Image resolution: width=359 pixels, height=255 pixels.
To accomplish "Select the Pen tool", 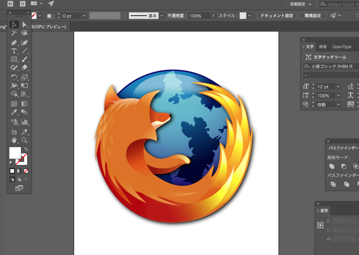I will tap(14, 42).
